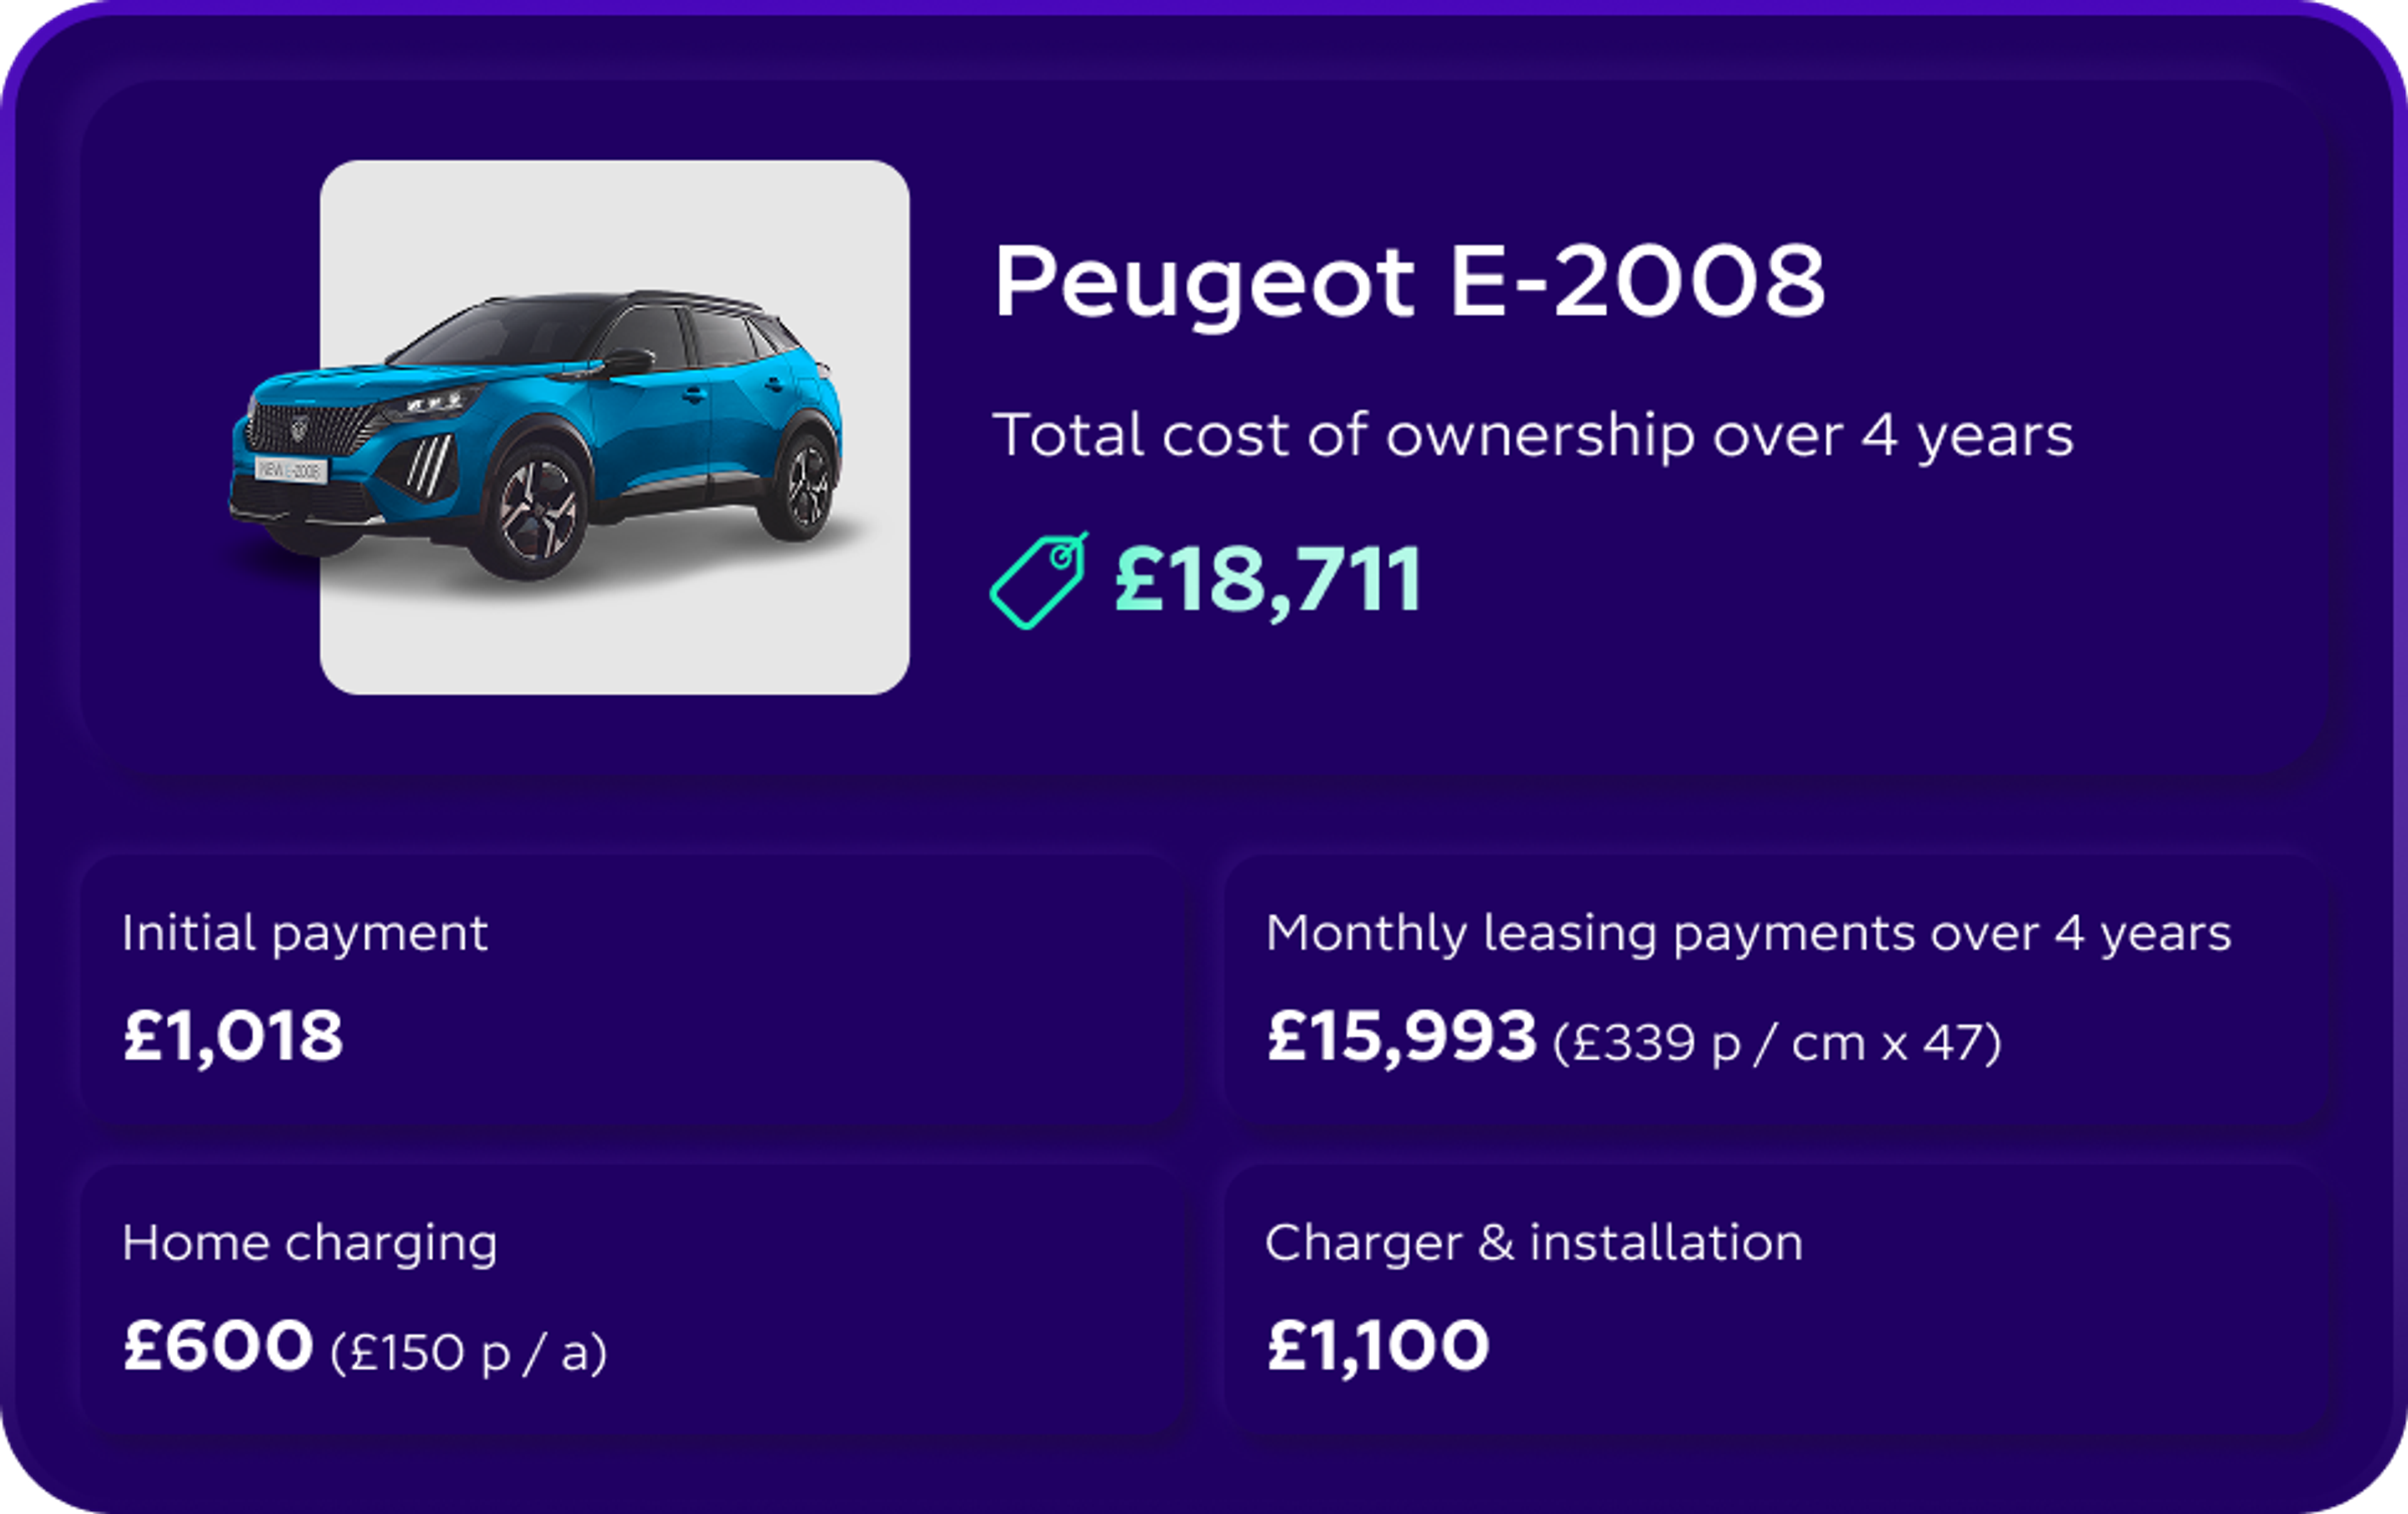Click Monthly leasing payments over 4 years label
Screen dimensions: 2408x1514
point(1748,935)
